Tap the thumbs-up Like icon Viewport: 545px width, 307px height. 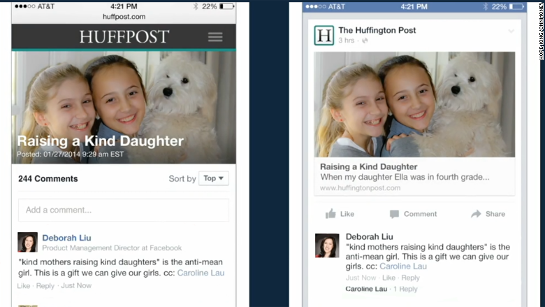pyautogui.click(x=330, y=213)
